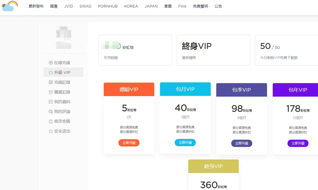Click the rainbow cloud site logo
Image resolution: width=318 pixels, height=190 pixels.
point(10,6)
